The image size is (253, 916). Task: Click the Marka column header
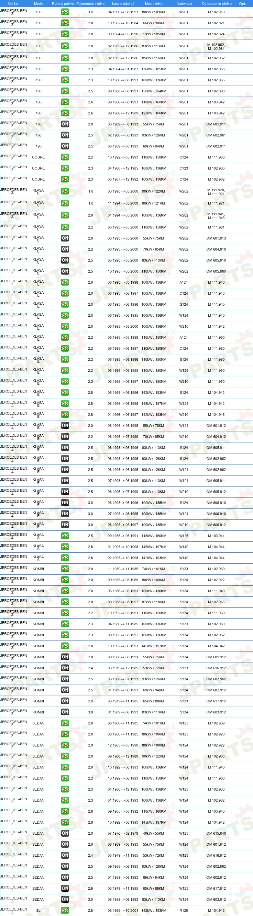[x=12, y=4]
